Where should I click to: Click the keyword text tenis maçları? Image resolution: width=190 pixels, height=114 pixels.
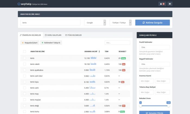[36, 100]
